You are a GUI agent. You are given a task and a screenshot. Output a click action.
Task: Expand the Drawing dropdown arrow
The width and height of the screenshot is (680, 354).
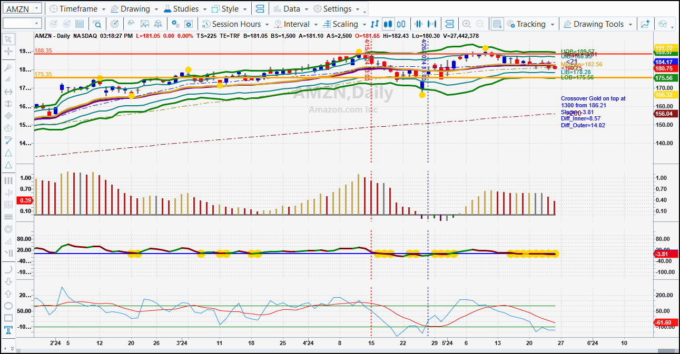coord(156,9)
